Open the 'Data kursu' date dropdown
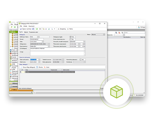The image size is (153, 117). 39,62
